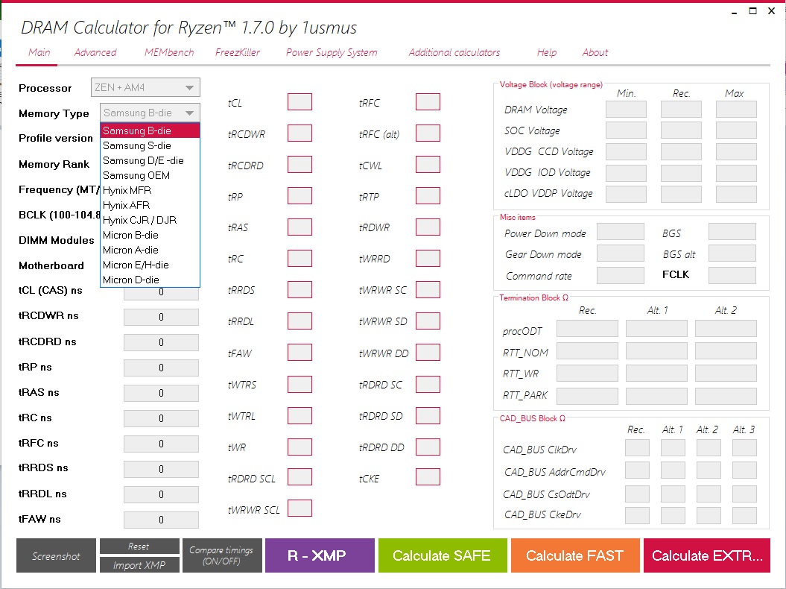Open the Help tab
The height and width of the screenshot is (589, 786).
547,53
